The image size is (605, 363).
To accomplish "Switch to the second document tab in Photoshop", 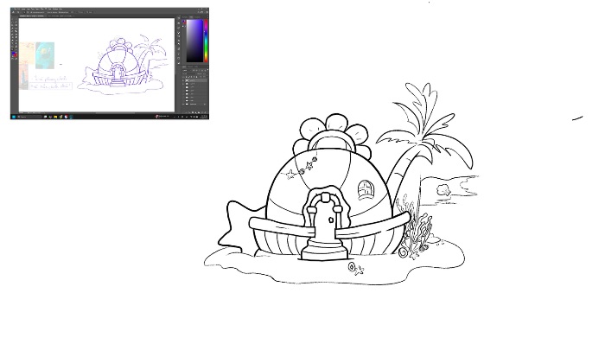I will (60, 16).
